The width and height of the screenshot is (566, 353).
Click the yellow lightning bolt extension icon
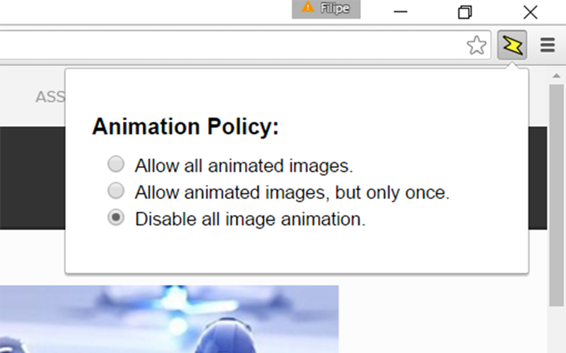point(512,45)
